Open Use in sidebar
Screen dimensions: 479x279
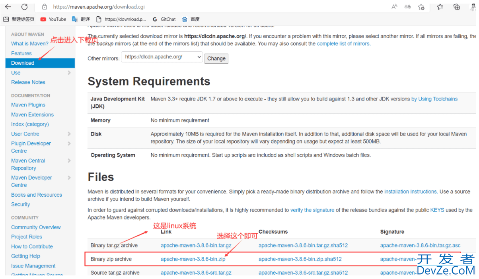tap(16, 73)
